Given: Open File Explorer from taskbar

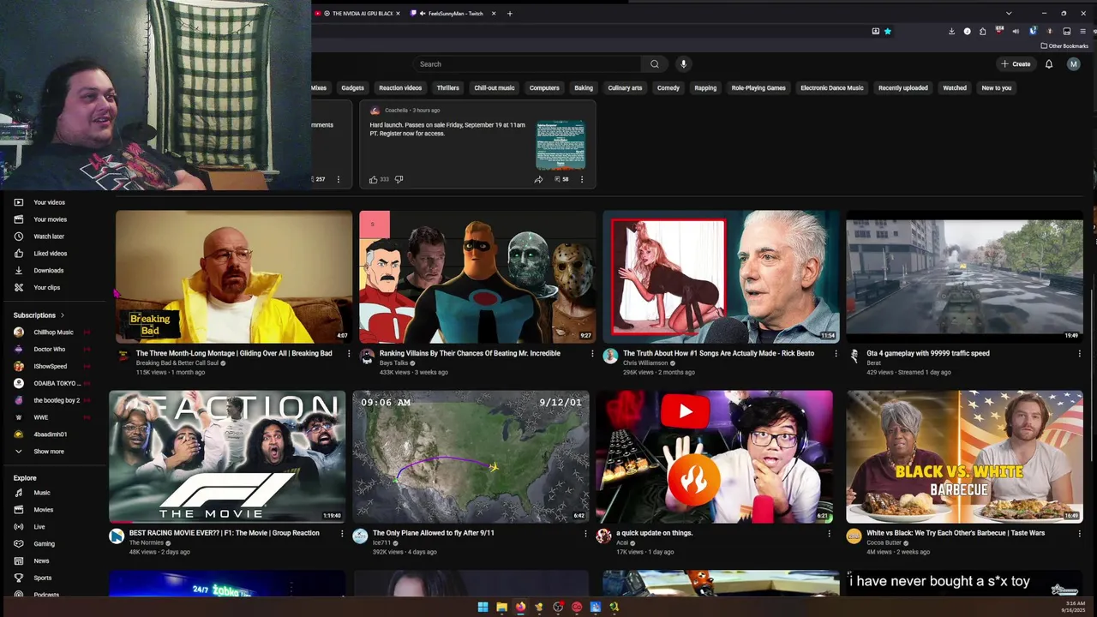Looking at the screenshot, I should point(501,608).
